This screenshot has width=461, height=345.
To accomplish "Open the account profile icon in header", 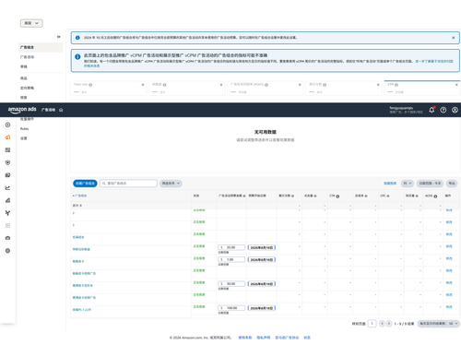I will (x=455, y=110).
